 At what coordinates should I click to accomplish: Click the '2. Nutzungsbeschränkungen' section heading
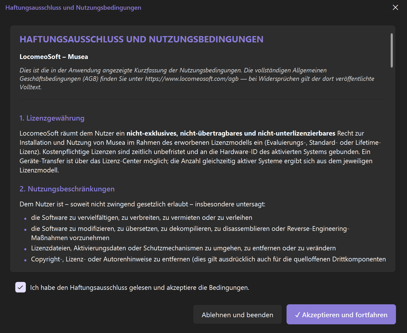[x=67, y=189]
